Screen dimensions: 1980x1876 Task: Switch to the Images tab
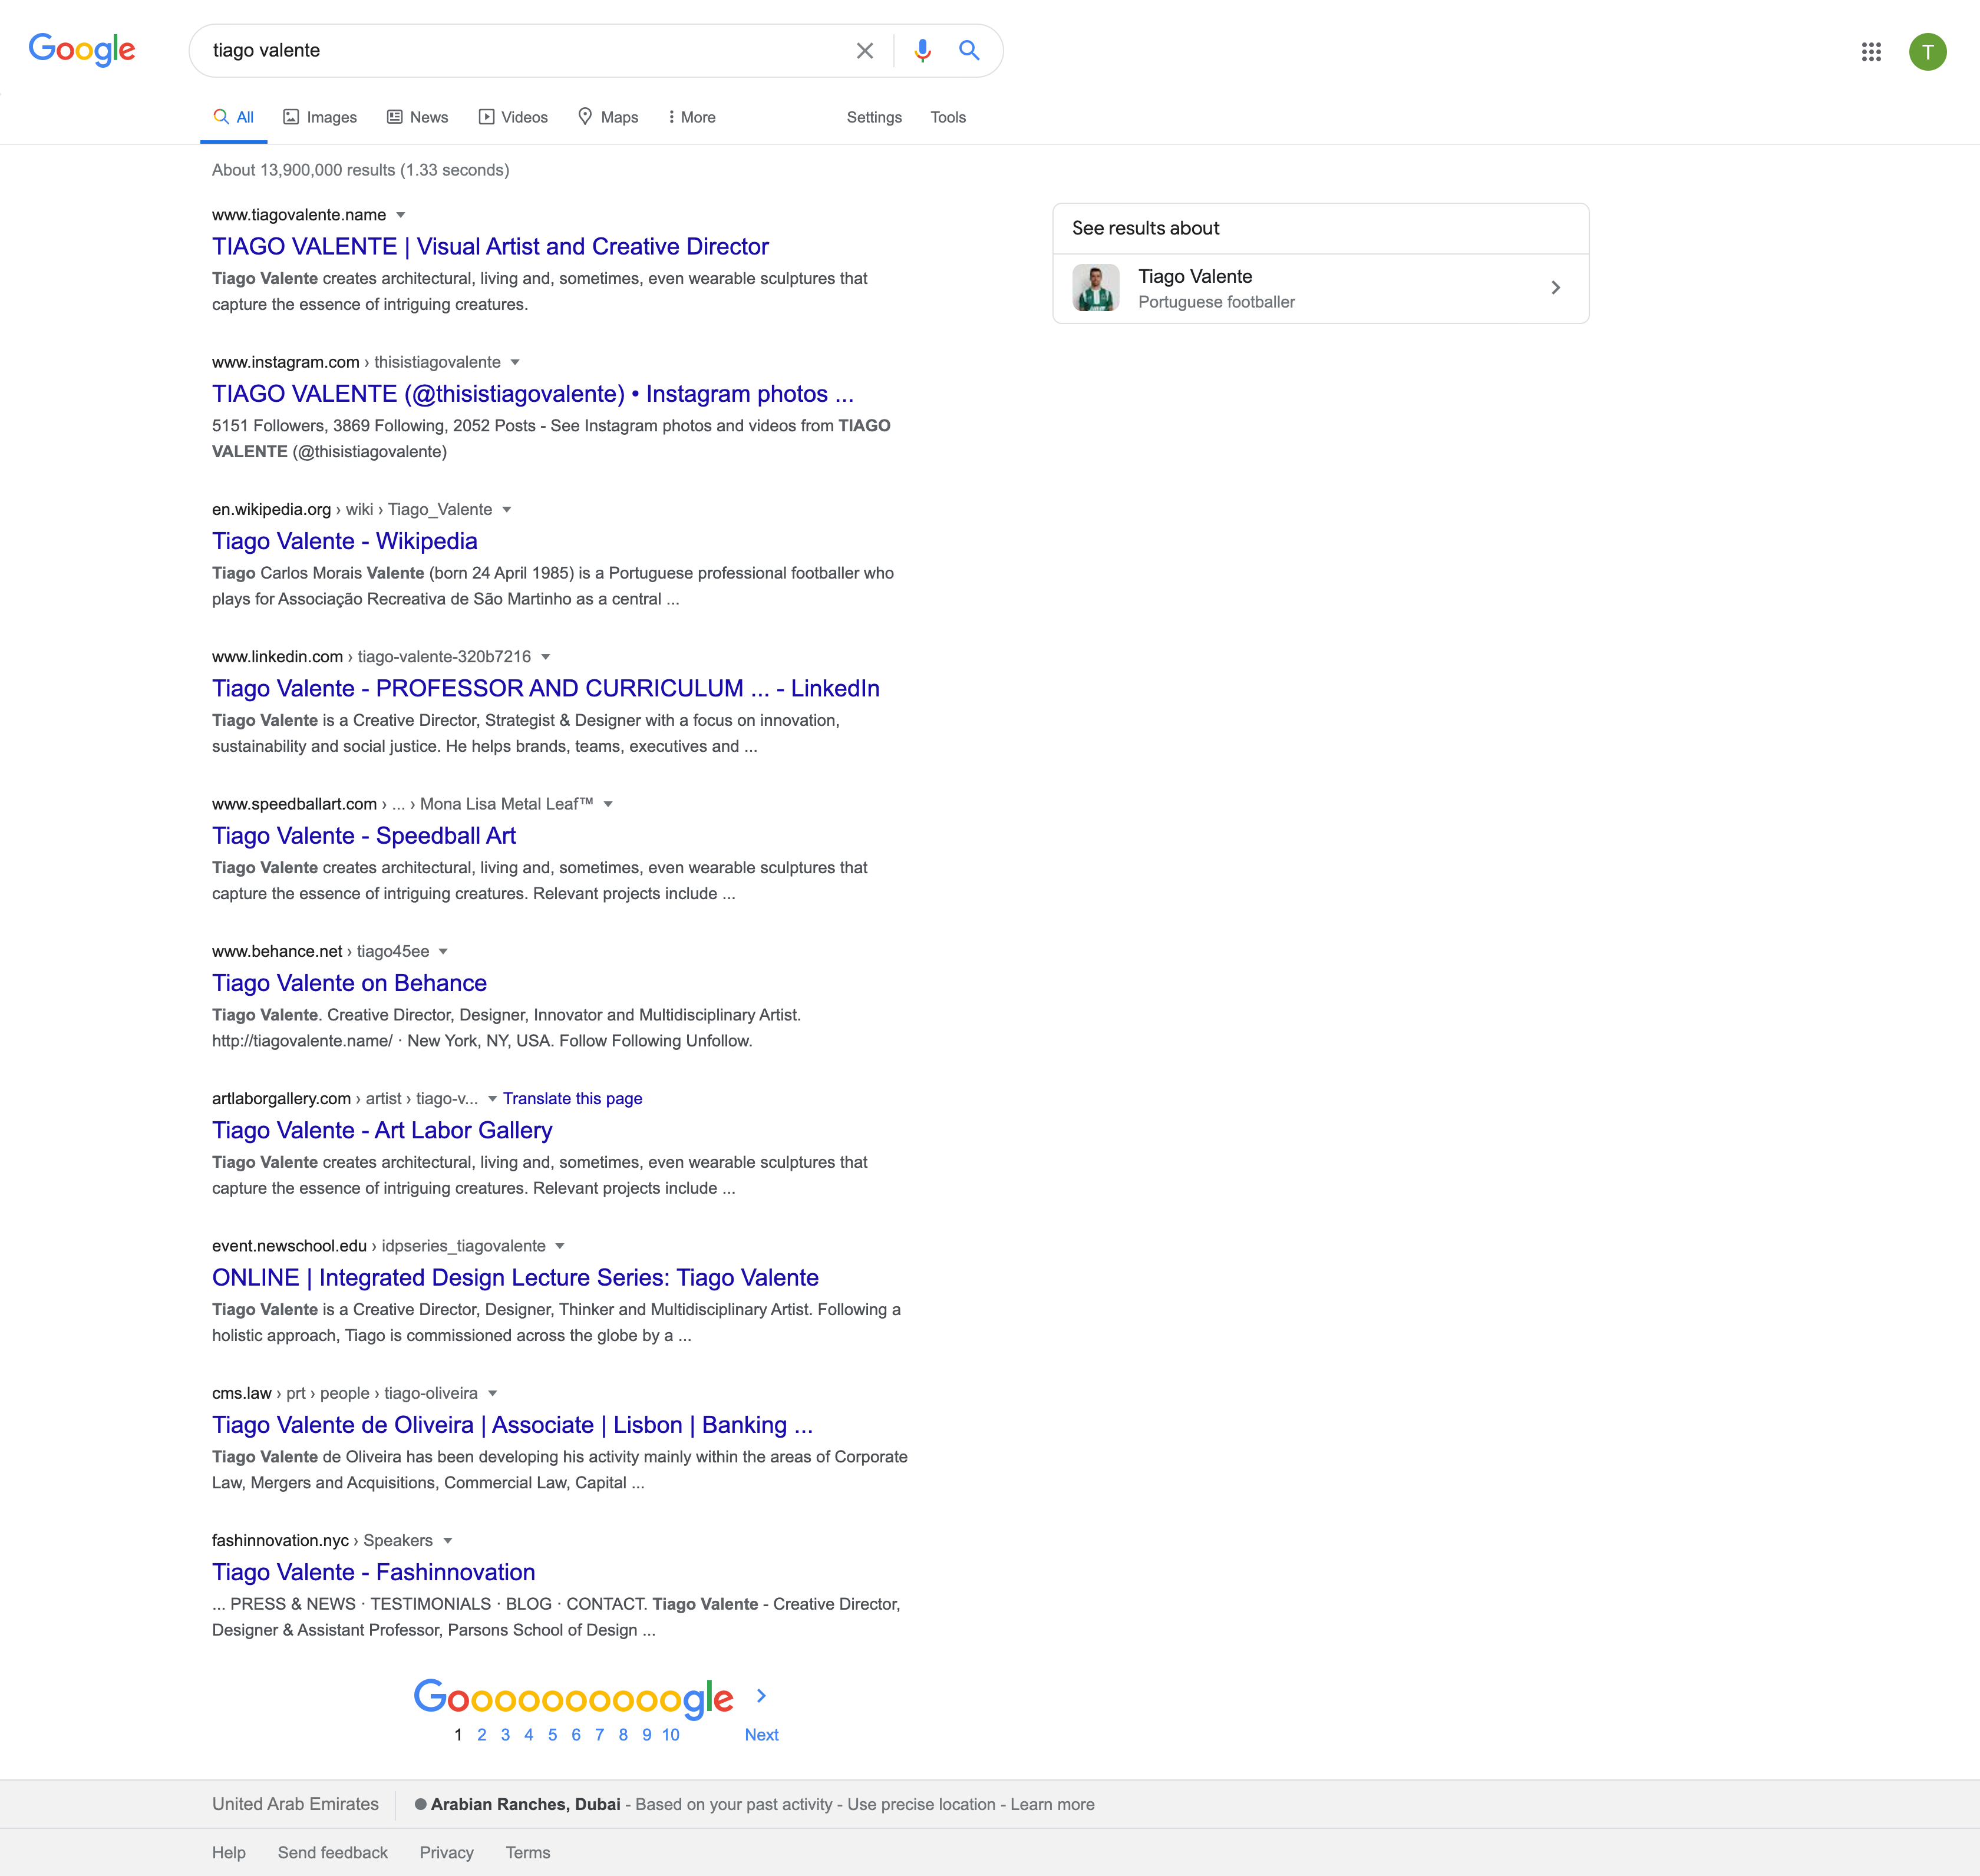(320, 117)
